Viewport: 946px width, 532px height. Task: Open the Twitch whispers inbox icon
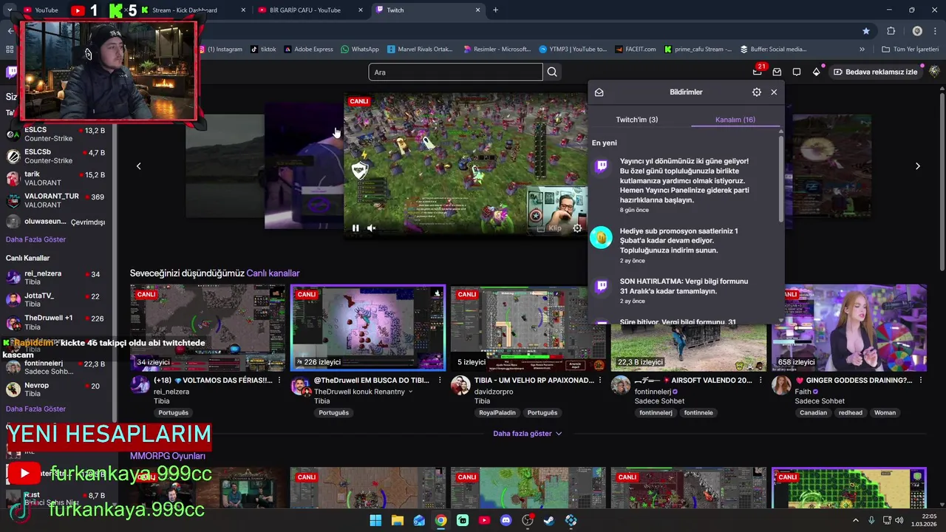(777, 72)
